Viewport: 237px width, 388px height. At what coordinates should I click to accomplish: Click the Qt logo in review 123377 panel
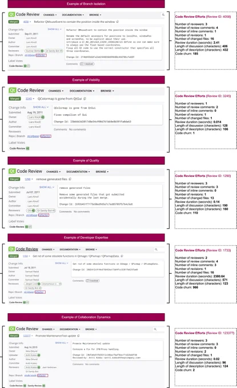[x=12, y=329]
